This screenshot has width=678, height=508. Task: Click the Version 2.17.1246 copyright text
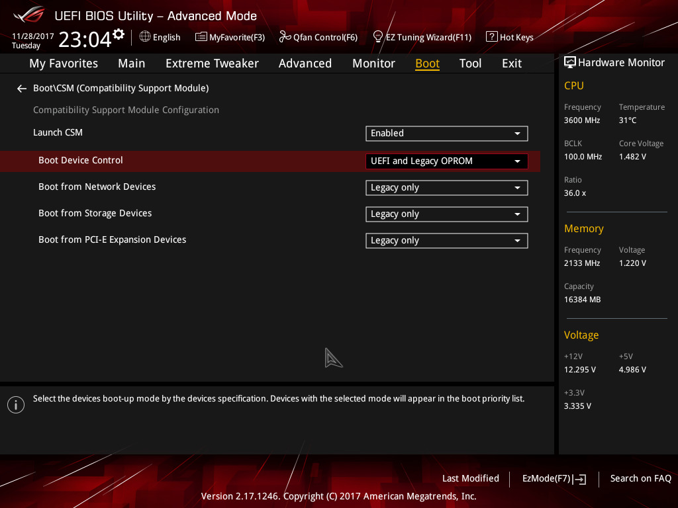click(x=338, y=496)
